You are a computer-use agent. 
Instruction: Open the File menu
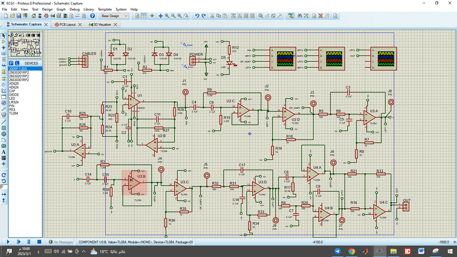[x=4, y=9]
